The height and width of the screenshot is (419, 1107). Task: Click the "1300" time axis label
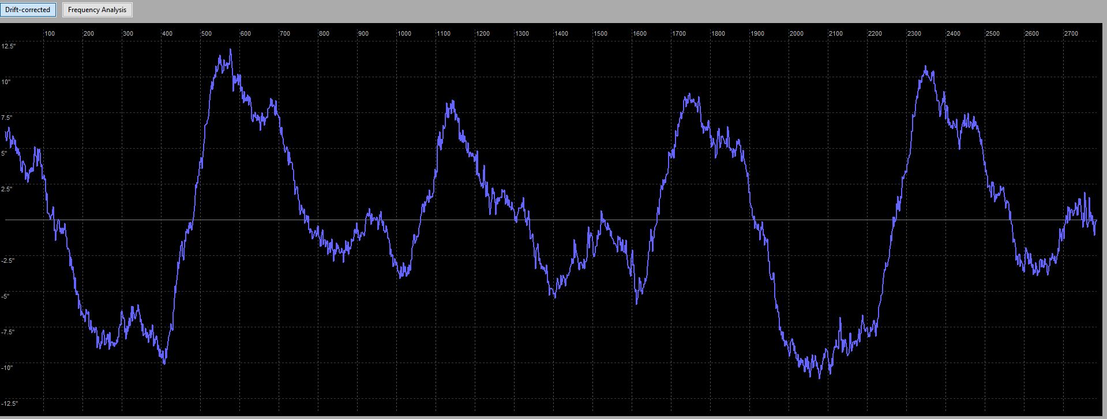tap(522, 33)
